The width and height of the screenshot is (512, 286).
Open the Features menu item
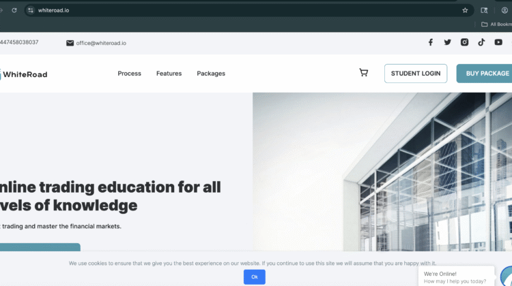tap(169, 74)
